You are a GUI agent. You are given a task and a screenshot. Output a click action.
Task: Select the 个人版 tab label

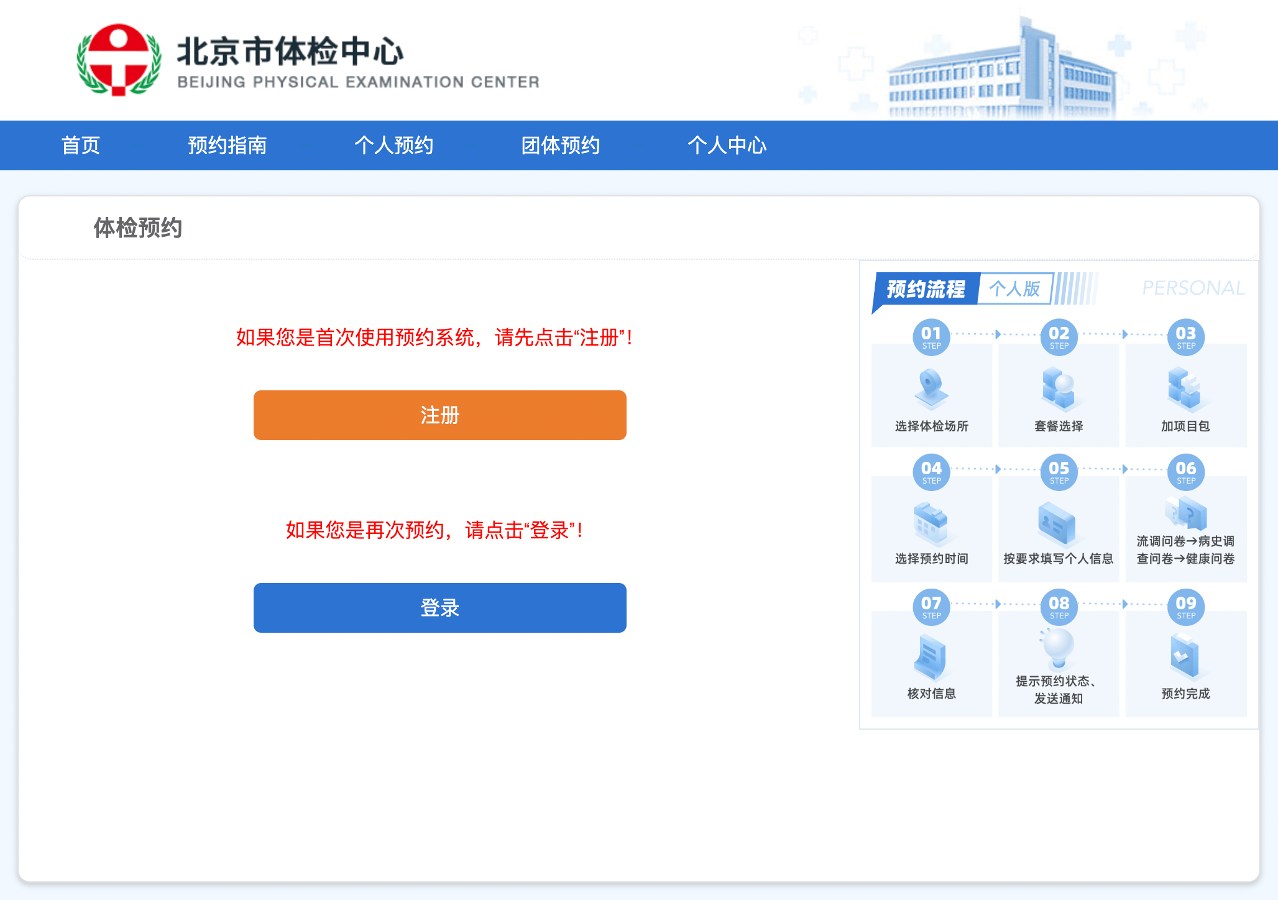click(1014, 288)
